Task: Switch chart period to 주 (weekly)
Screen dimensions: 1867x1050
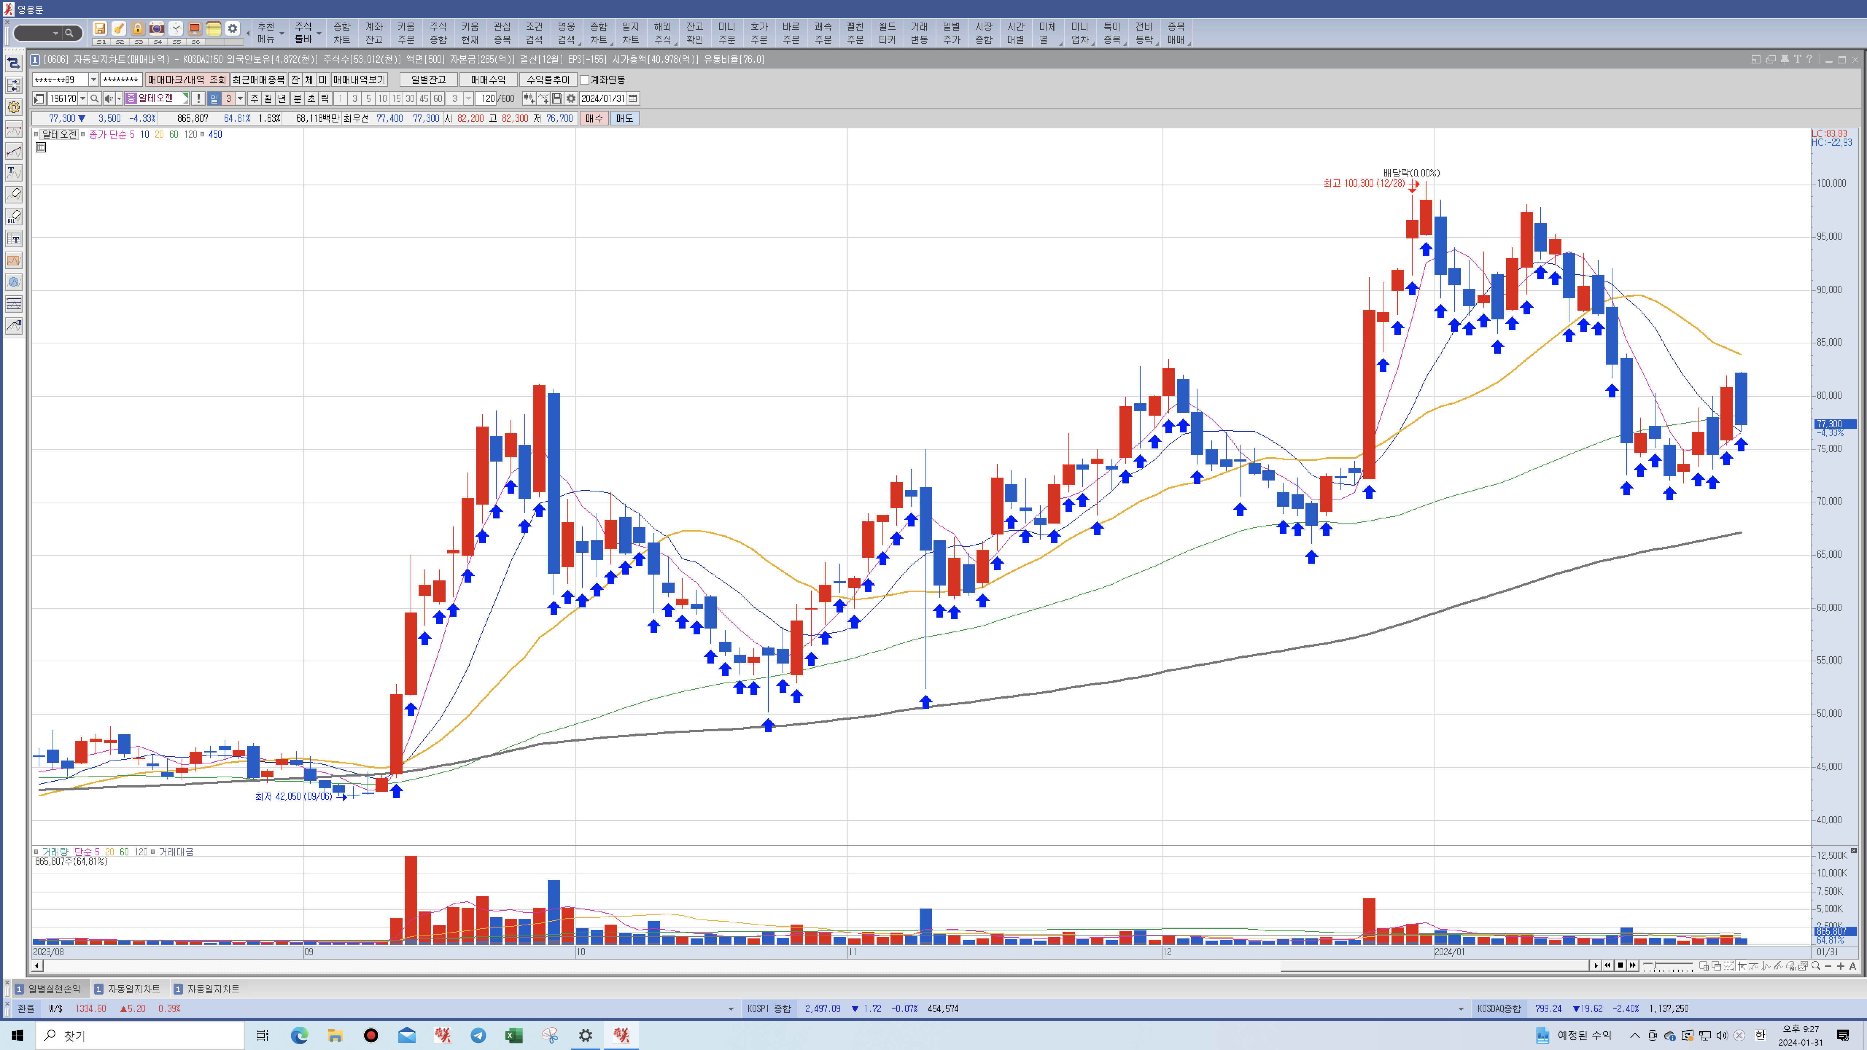Action: pos(255,98)
